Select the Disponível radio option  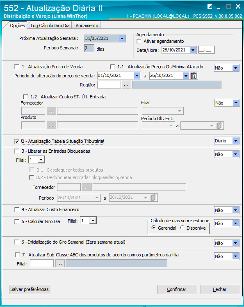click(182, 228)
